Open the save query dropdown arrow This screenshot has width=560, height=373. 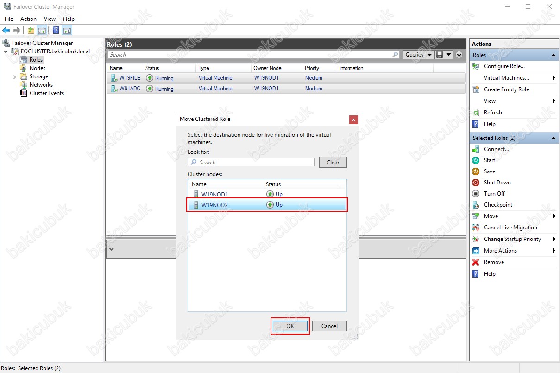click(x=449, y=55)
